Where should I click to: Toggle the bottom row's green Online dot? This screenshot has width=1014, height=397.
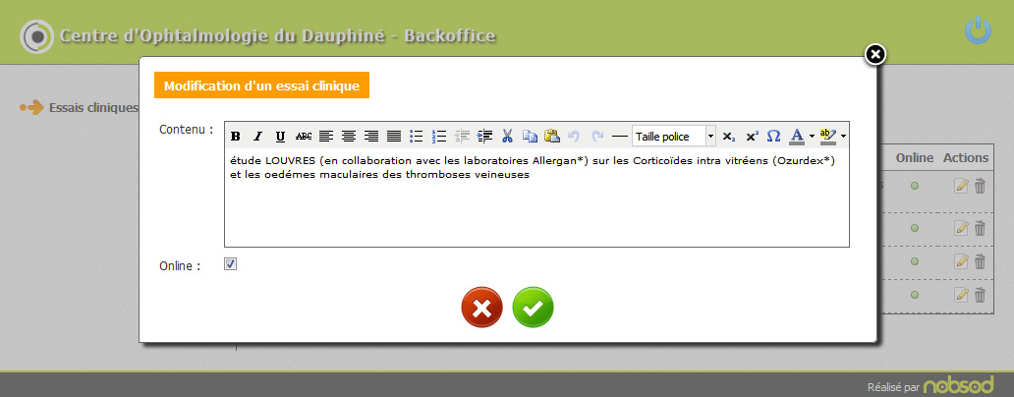pyautogui.click(x=915, y=295)
